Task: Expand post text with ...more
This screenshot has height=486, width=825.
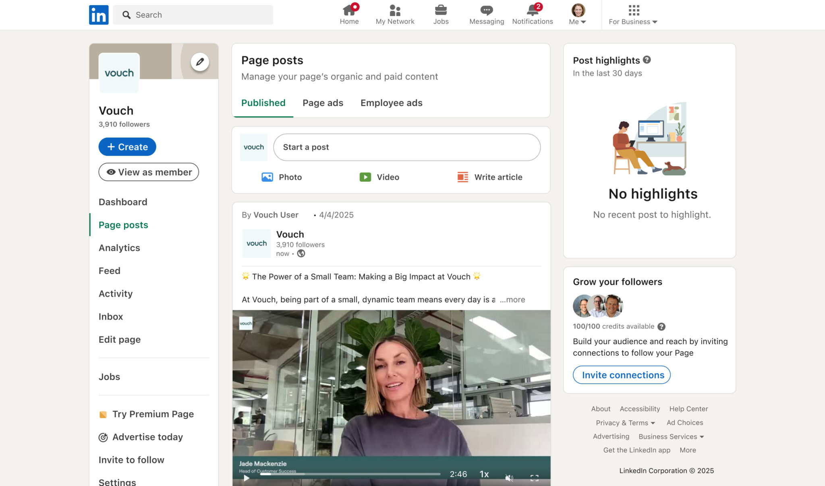Action: pyautogui.click(x=512, y=299)
